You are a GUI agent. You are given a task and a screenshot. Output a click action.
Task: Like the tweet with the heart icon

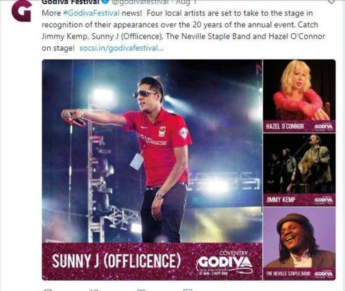(x=141, y=290)
